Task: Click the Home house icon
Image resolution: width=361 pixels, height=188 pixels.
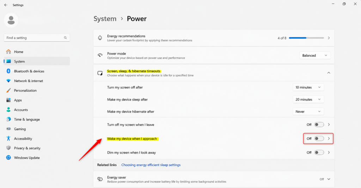Action: (8, 51)
